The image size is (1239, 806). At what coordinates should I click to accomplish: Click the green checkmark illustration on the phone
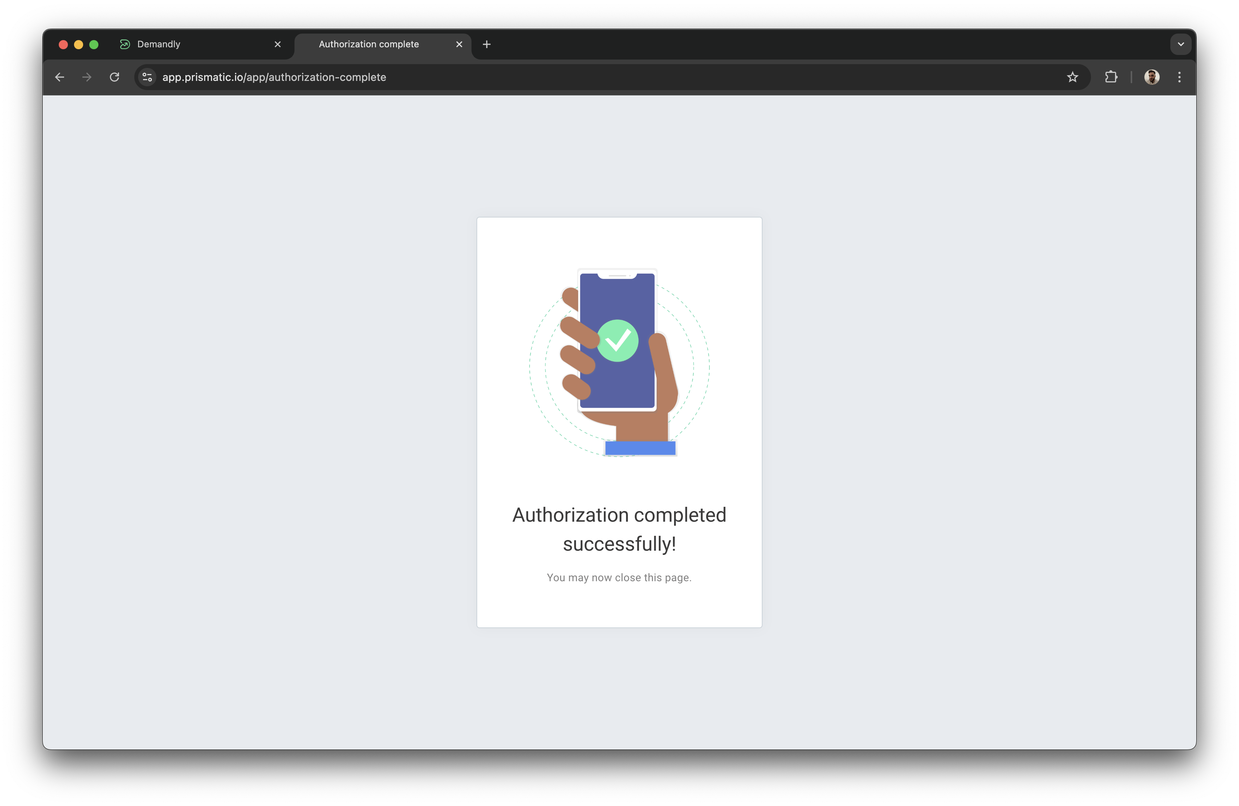point(619,340)
